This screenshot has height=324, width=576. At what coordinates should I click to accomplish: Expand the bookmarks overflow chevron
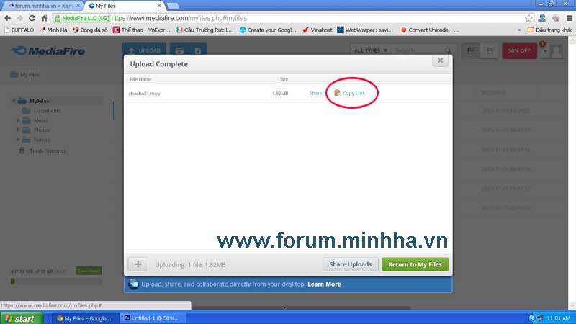coord(519,30)
